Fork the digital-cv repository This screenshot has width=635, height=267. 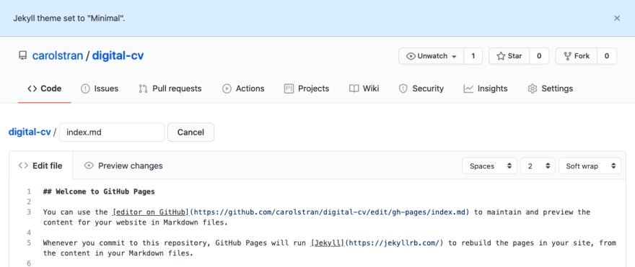click(577, 56)
